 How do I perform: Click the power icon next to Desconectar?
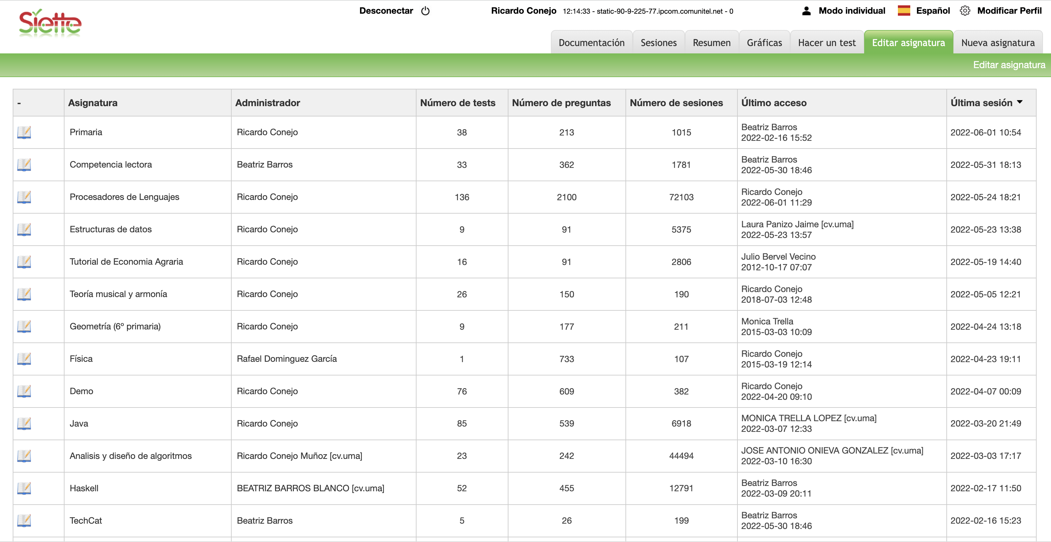coord(425,11)
